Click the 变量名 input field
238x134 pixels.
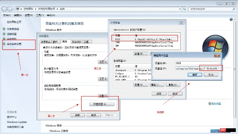[196, 63]
